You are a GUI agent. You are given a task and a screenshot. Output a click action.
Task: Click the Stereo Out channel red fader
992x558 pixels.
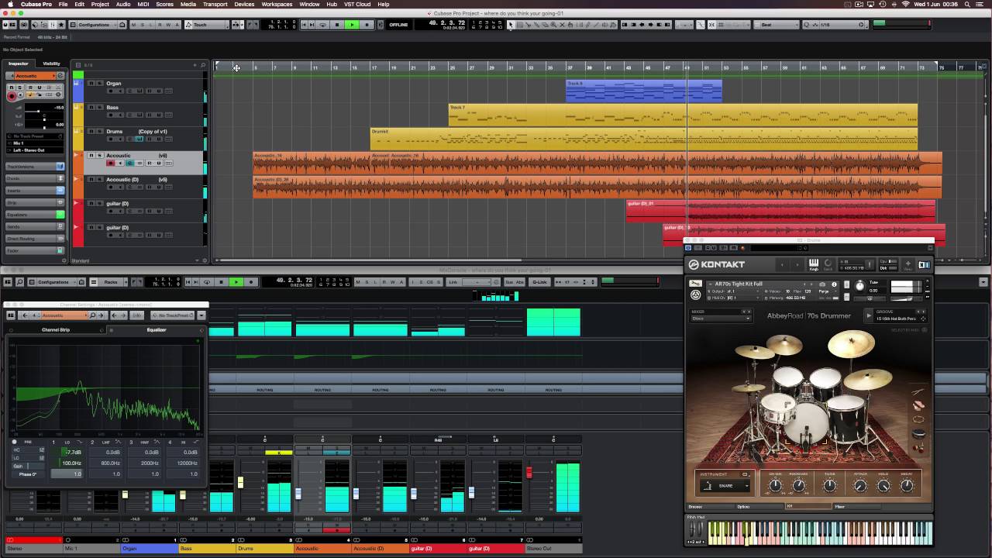pos(529,472)
